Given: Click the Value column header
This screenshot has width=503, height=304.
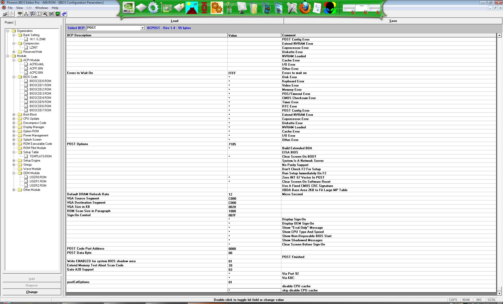Looking at the screenshot, I should click(x=254, y=35).
